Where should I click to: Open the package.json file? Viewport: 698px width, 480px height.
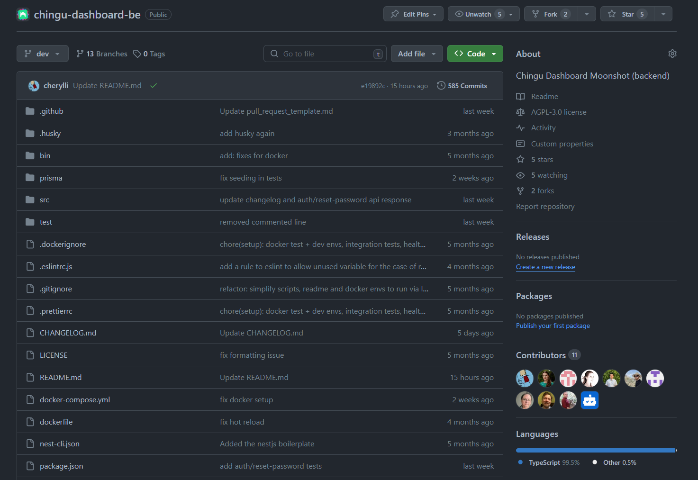(62, 466)
